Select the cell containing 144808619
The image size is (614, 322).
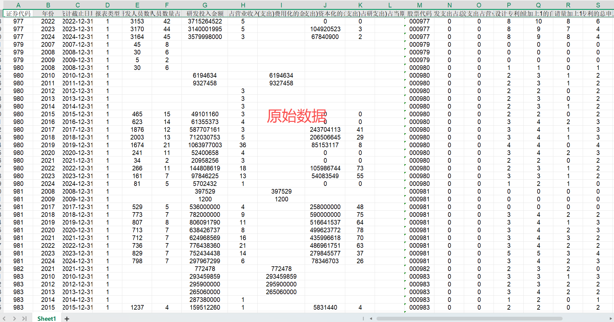(x=205, y=168)
